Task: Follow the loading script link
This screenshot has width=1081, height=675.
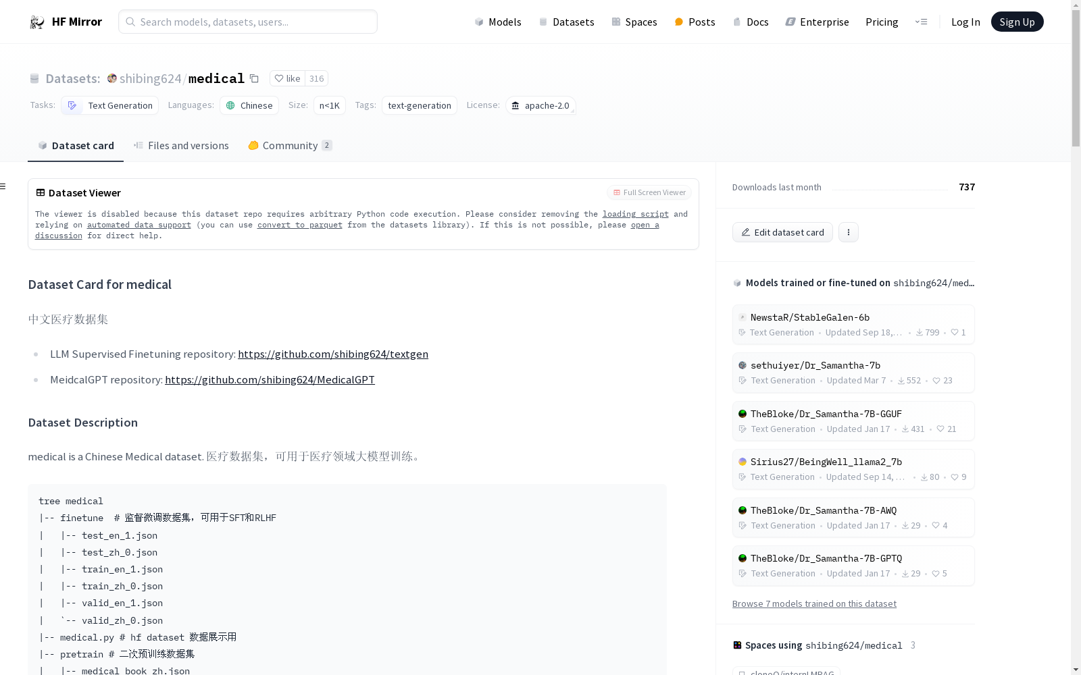Action: (x=636, y=214)
